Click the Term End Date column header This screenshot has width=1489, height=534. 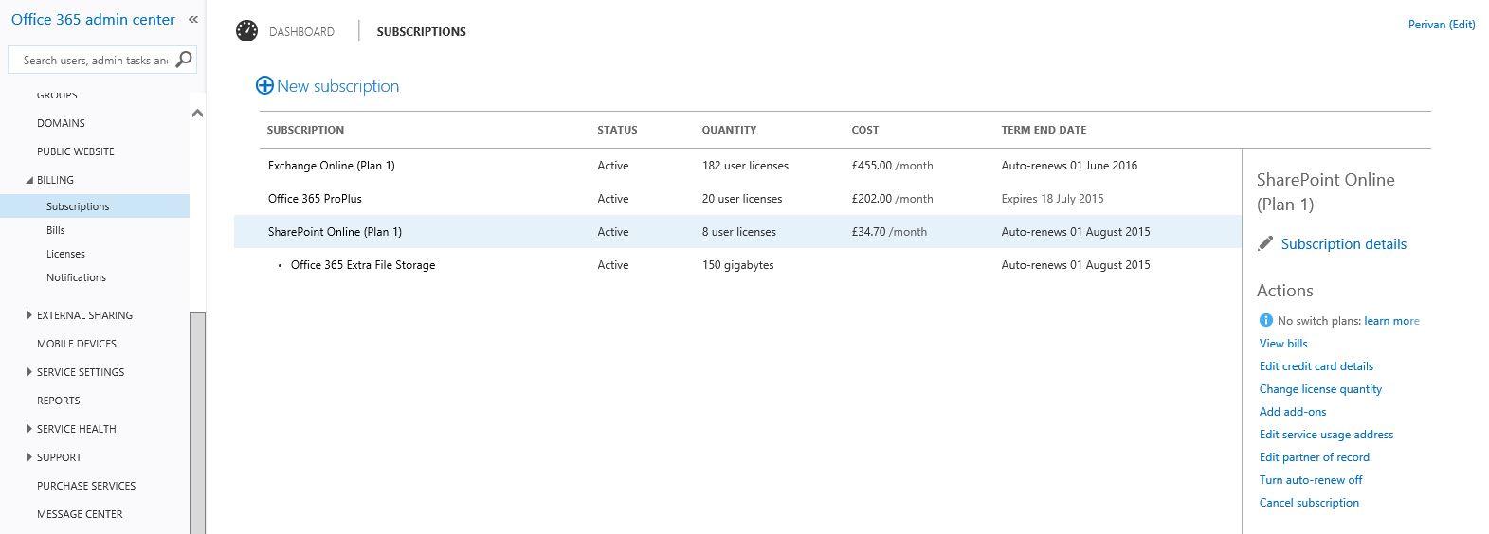pos(1044,130)
